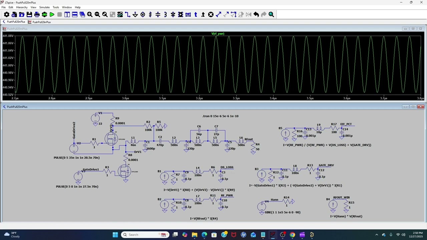Select the Inductor tool
Image resolution: width=427 pixels, height=240 pixels.
(x=165, y=14)
